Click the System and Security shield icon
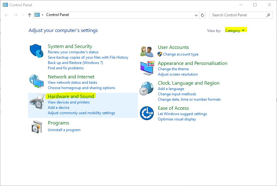This screenshot has height=186, width=277. [36, 51]
